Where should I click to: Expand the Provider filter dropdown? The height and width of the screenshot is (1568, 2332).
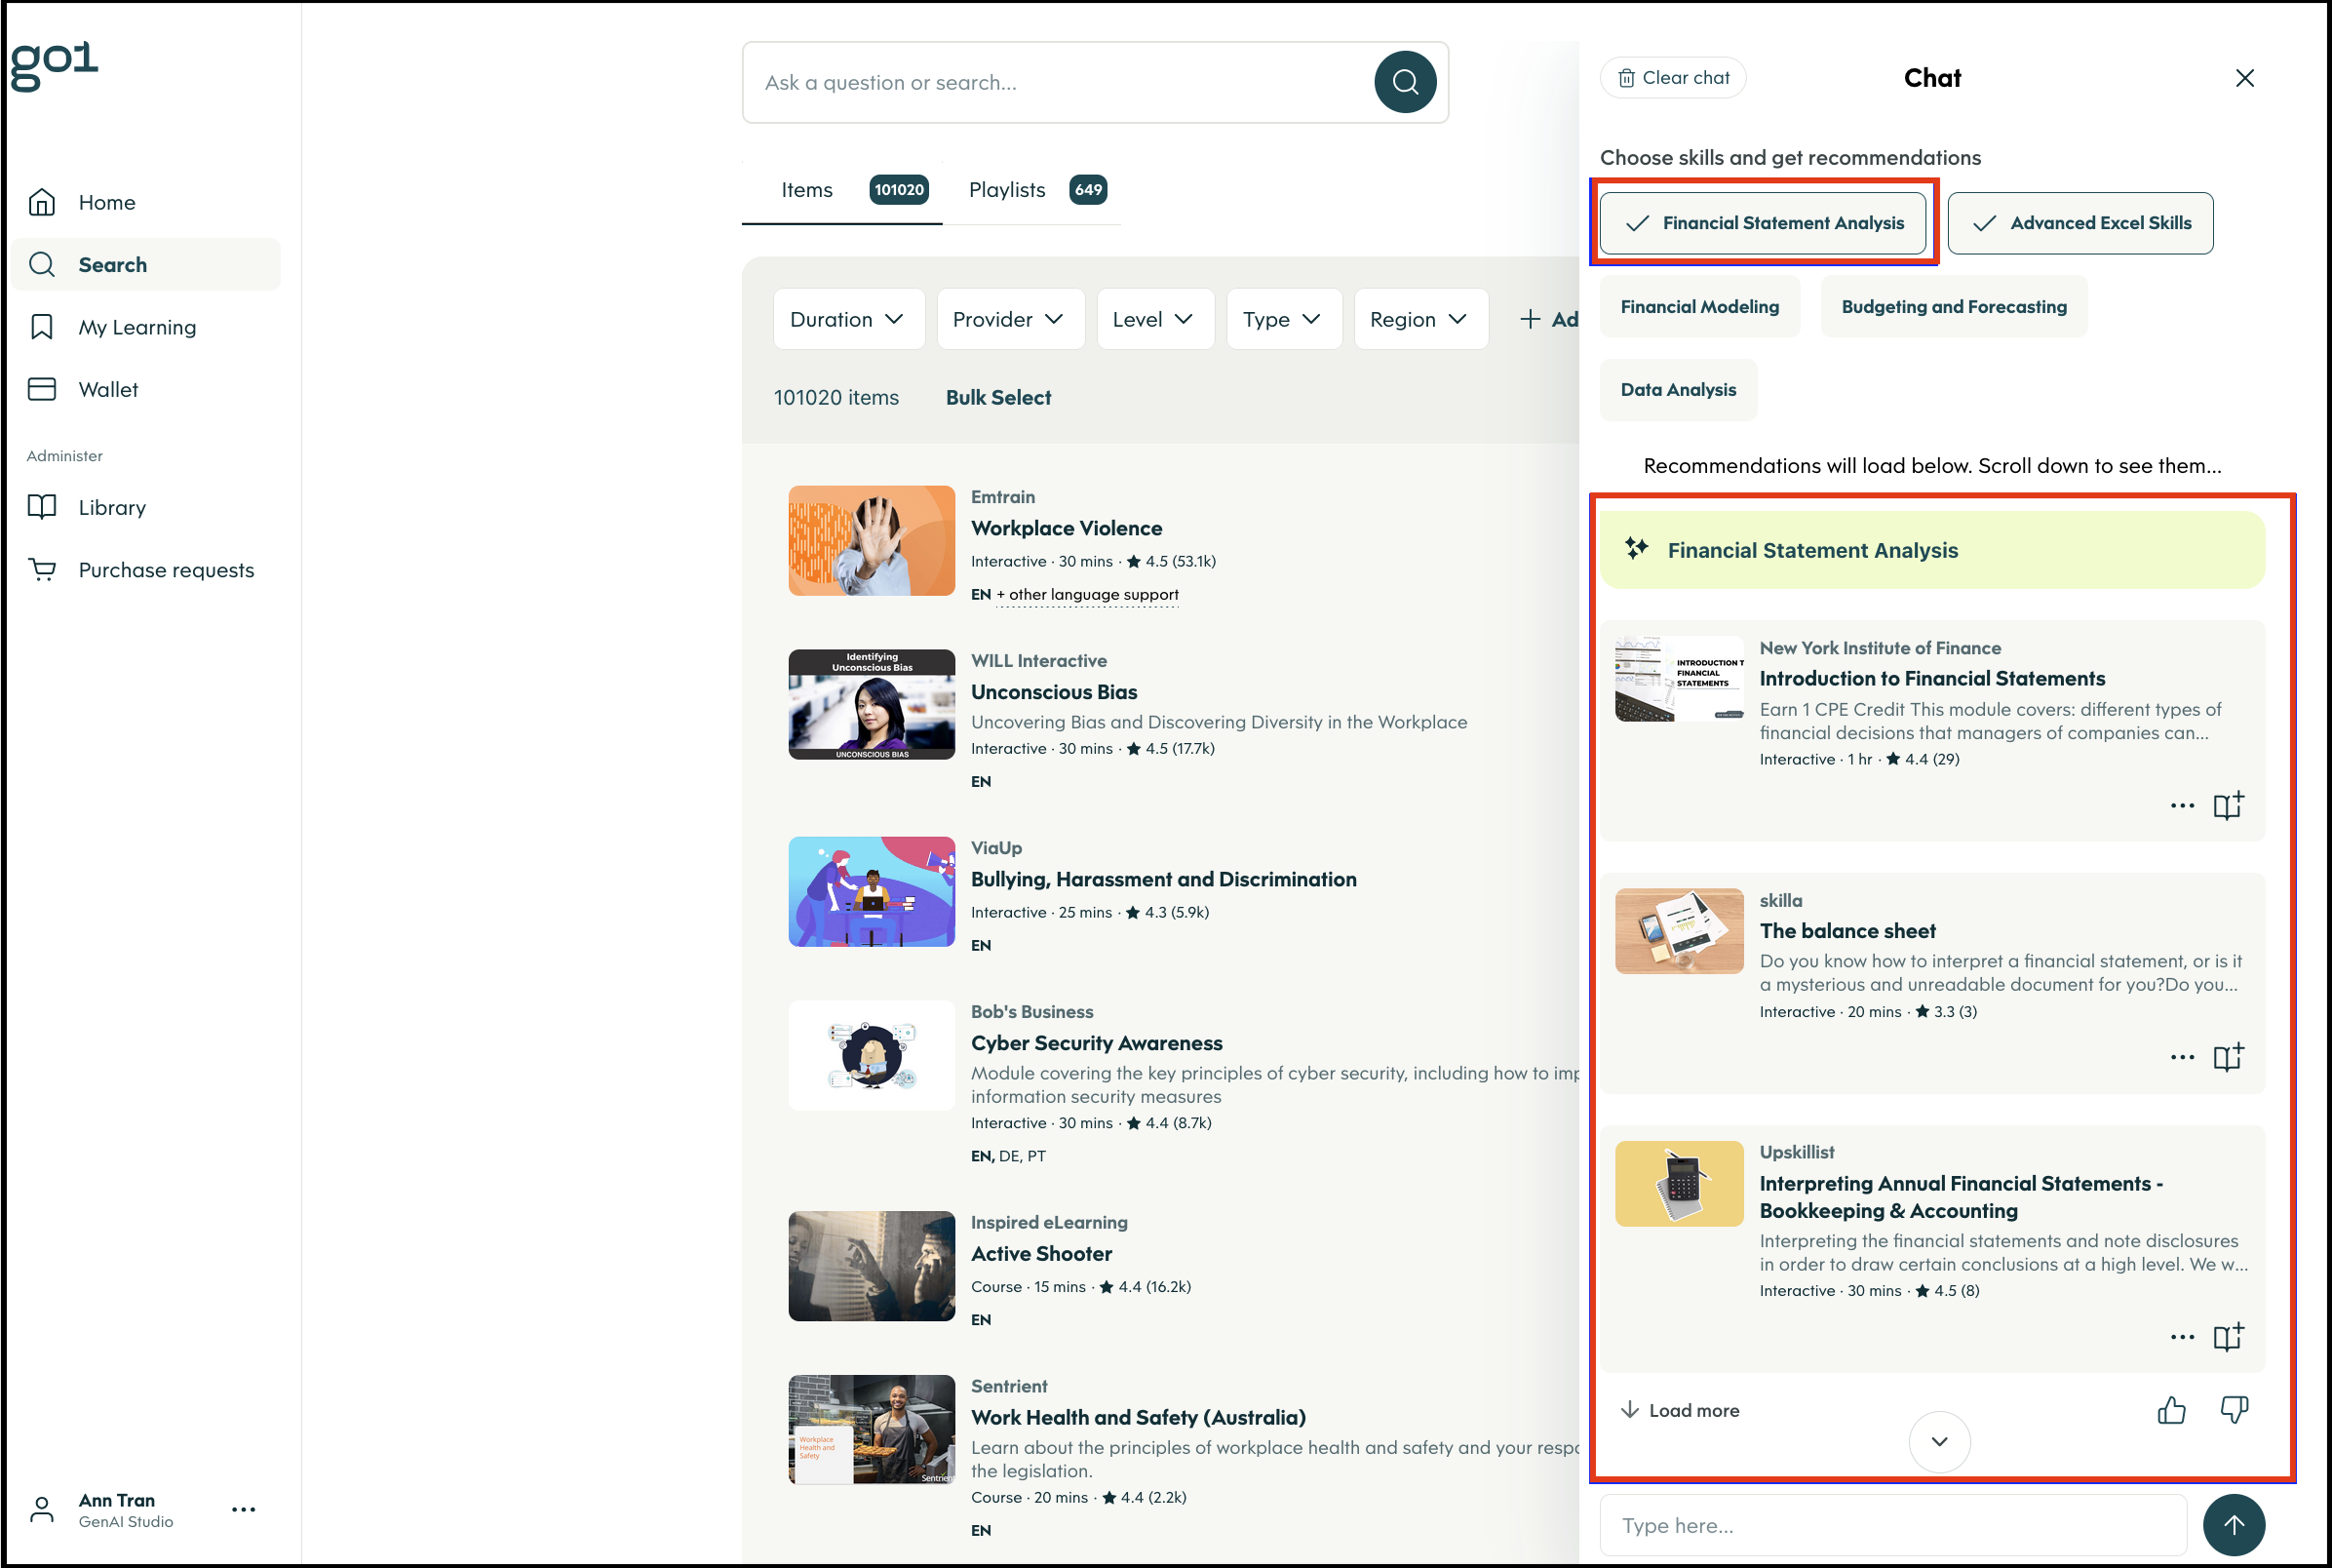pyautogui.click(x=1010, y=319)
